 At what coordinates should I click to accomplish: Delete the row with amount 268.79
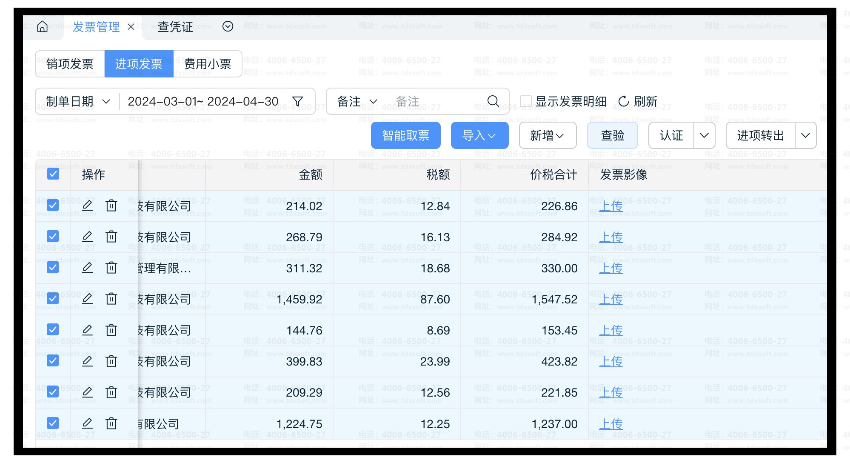coord(111,237)
